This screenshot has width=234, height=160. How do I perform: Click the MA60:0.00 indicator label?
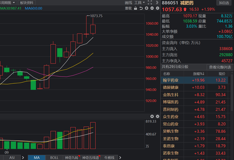(33, 8)
